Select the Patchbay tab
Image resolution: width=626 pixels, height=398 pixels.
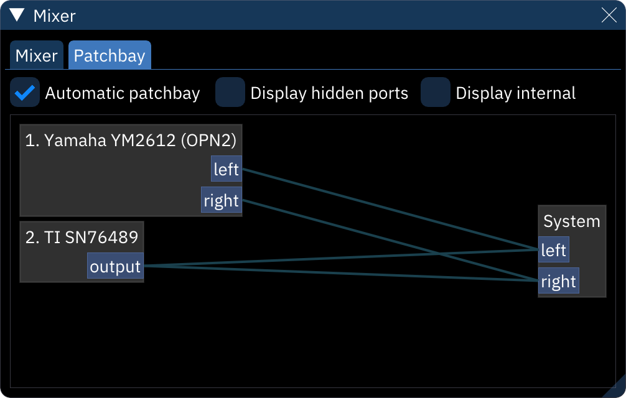pos(110,55)
